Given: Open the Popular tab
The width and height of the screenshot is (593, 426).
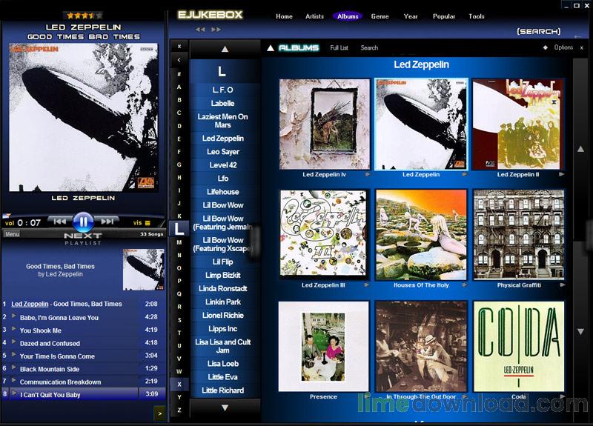Looking at the screenshot, I should pos(444,16).
